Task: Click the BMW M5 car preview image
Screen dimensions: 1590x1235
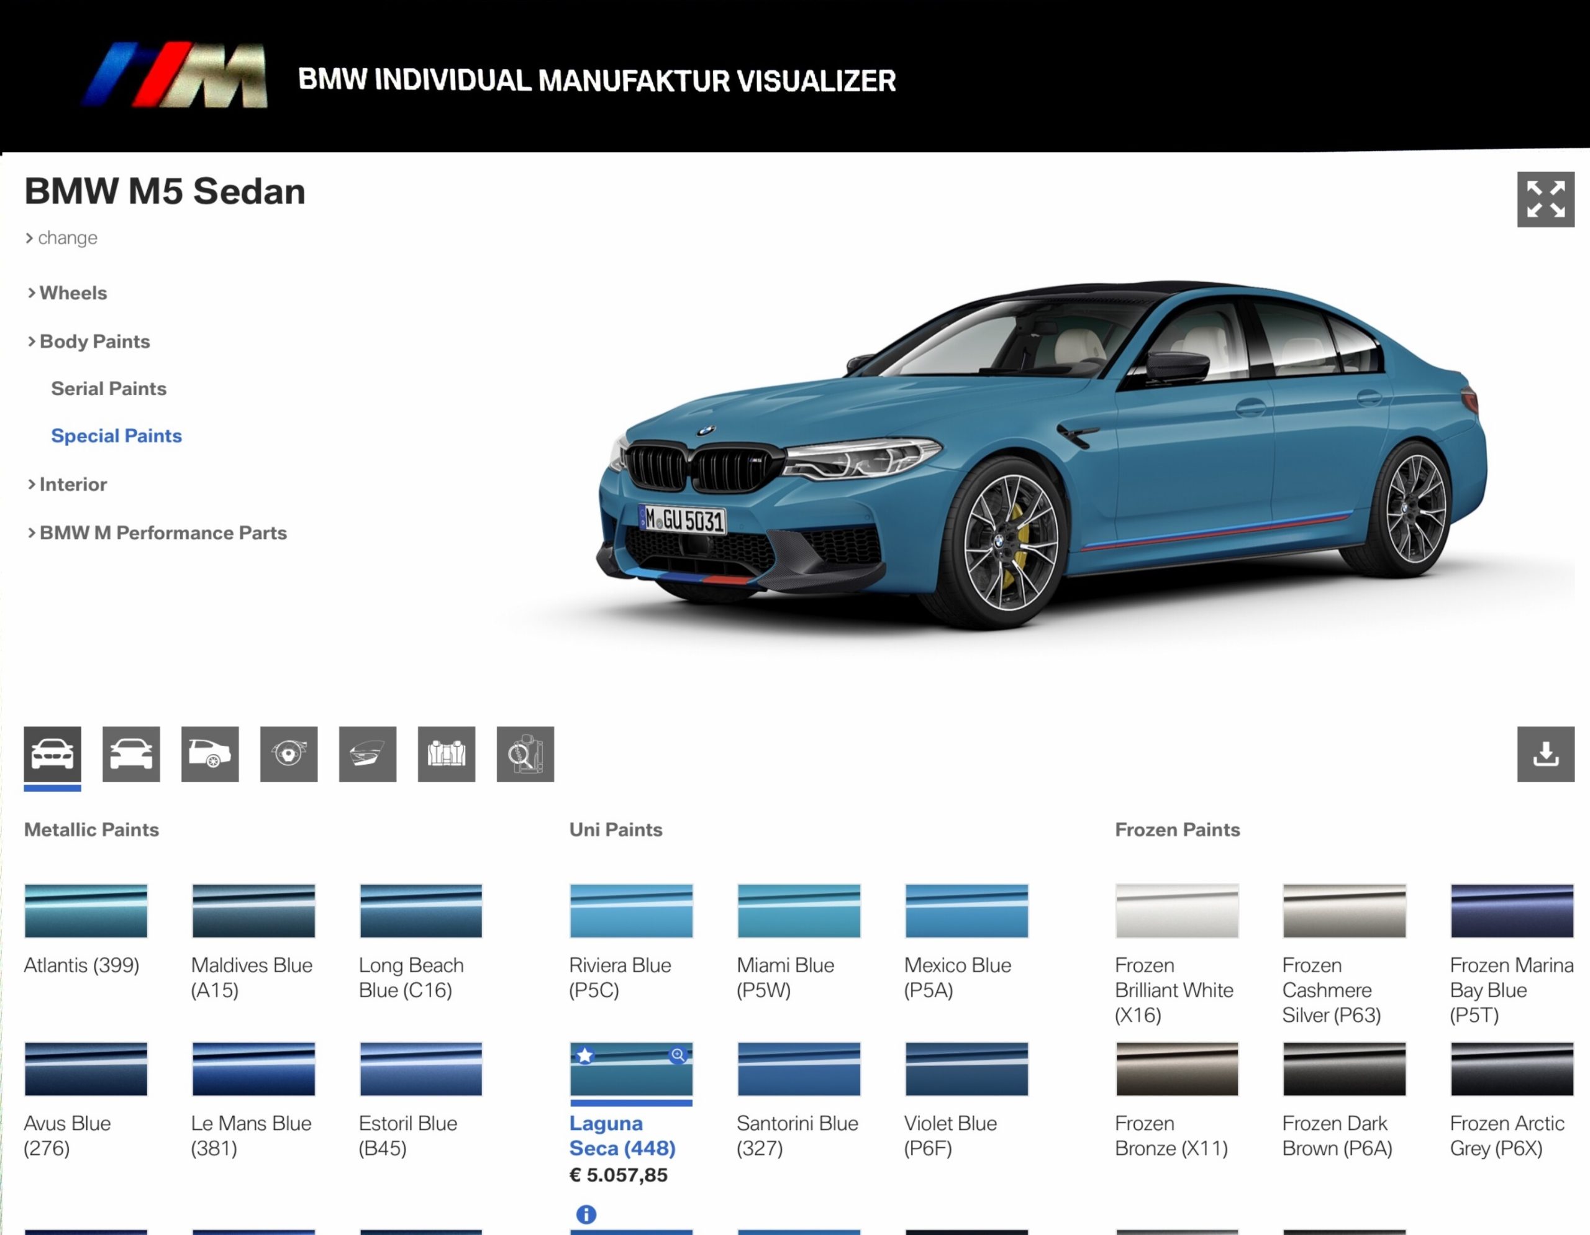Action: tap(1041, 455)
